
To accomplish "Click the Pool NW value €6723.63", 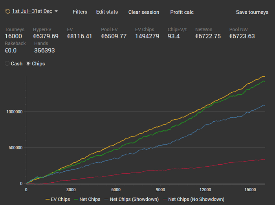I will pos(242,36).
